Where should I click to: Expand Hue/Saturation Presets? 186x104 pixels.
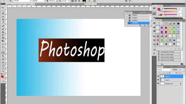click(x=159, y=52)
